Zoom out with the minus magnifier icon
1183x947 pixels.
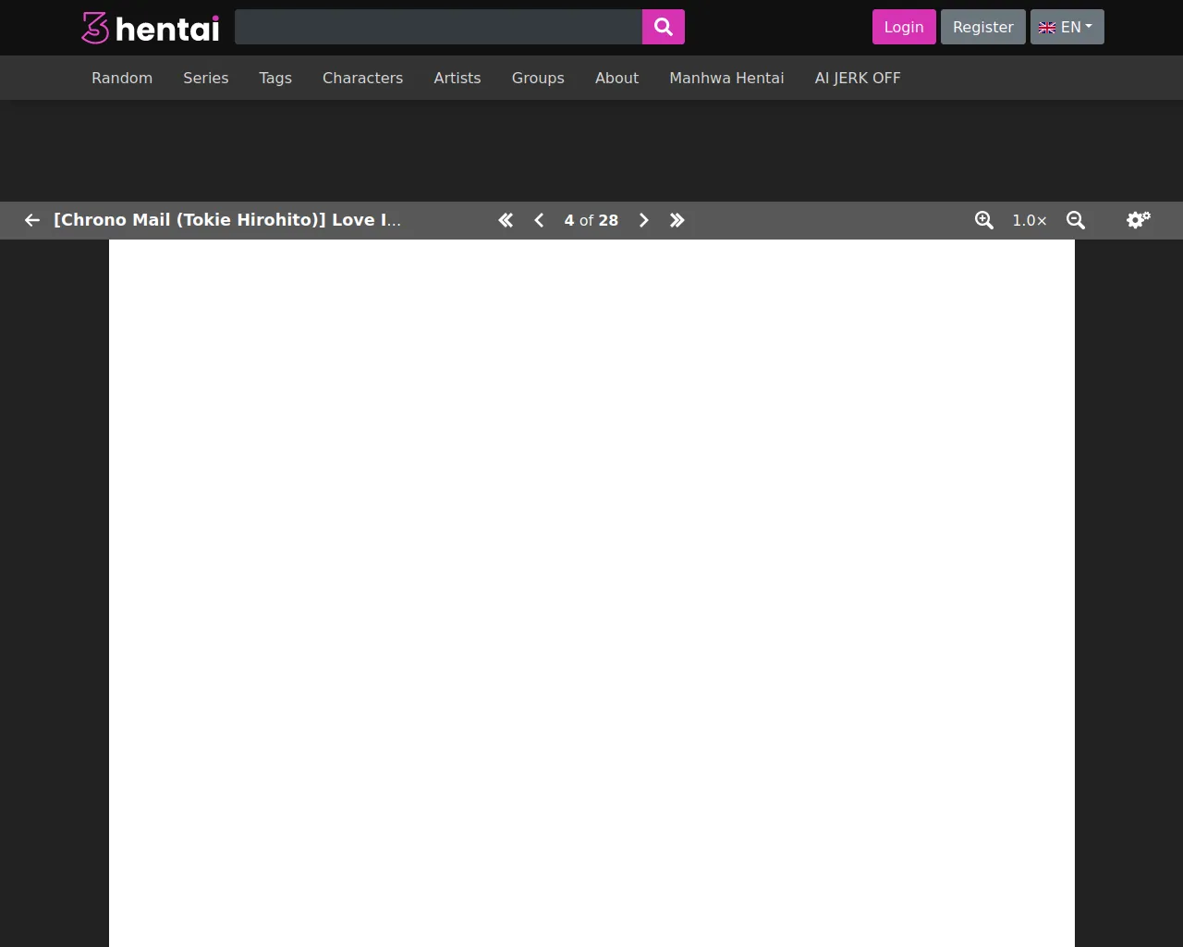(1076, 220)
